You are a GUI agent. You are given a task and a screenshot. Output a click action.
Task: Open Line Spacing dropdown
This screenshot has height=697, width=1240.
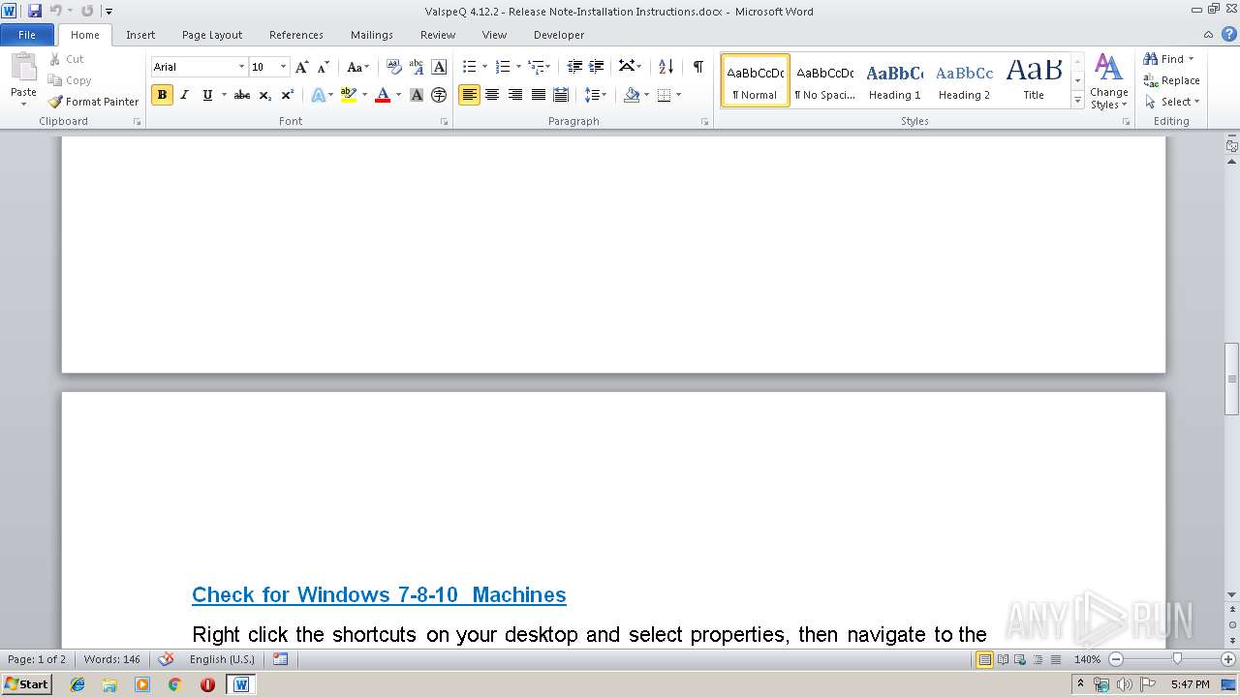(596, 95)
